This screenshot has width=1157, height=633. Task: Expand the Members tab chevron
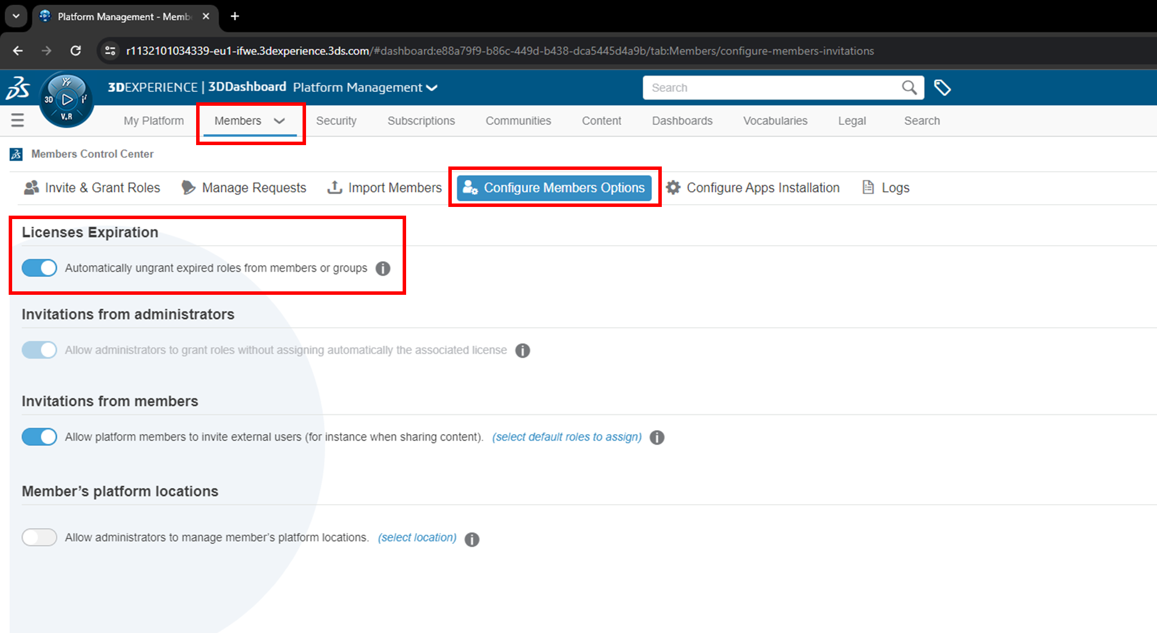click(x=279, y=121)
